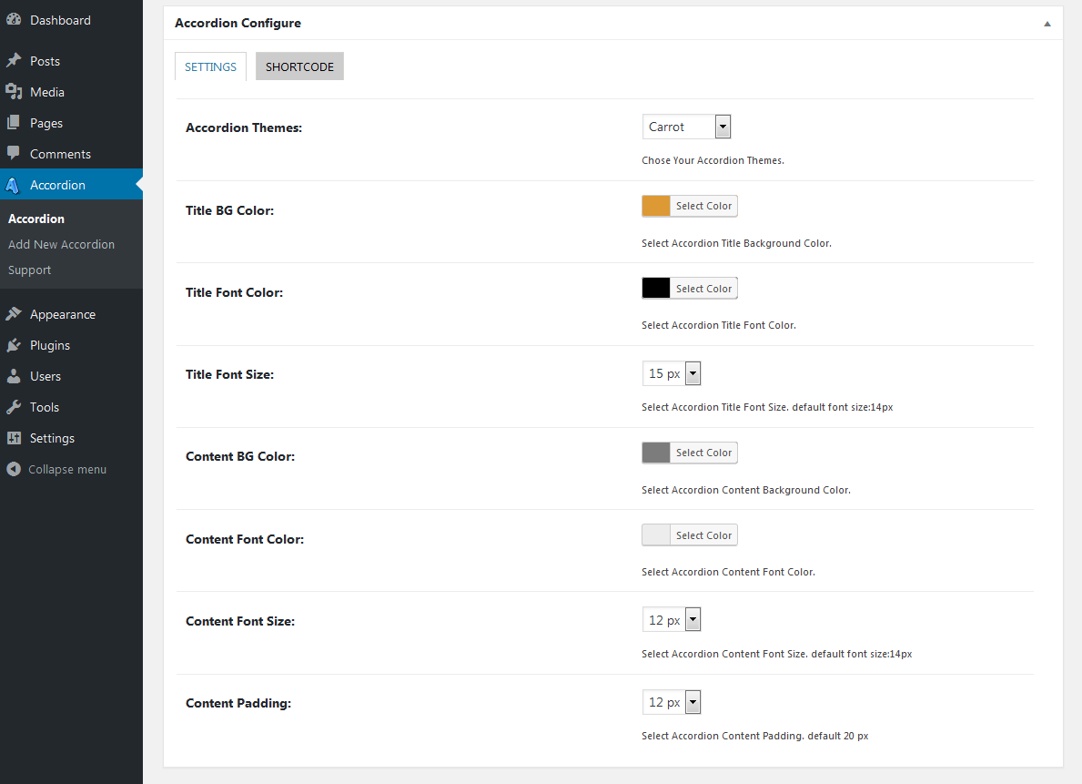Open the Plugins menu label
Screen dimensions: 1082x784
(x=50, y=345)
